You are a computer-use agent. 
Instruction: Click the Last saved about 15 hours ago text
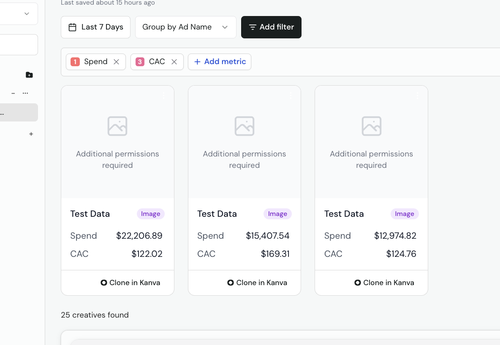click(x=108, y=3)
